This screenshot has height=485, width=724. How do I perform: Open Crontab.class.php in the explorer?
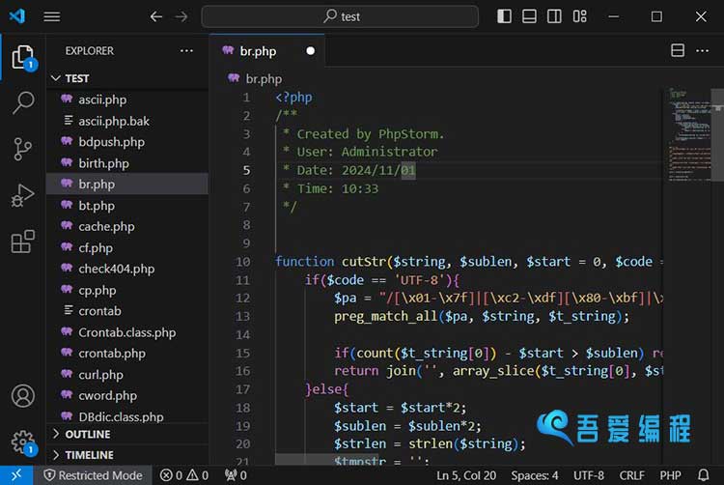[127, 332]
